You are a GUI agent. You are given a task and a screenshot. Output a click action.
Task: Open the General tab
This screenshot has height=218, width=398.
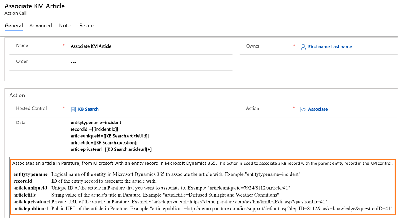pyautogui.click(x=14, y=25)
